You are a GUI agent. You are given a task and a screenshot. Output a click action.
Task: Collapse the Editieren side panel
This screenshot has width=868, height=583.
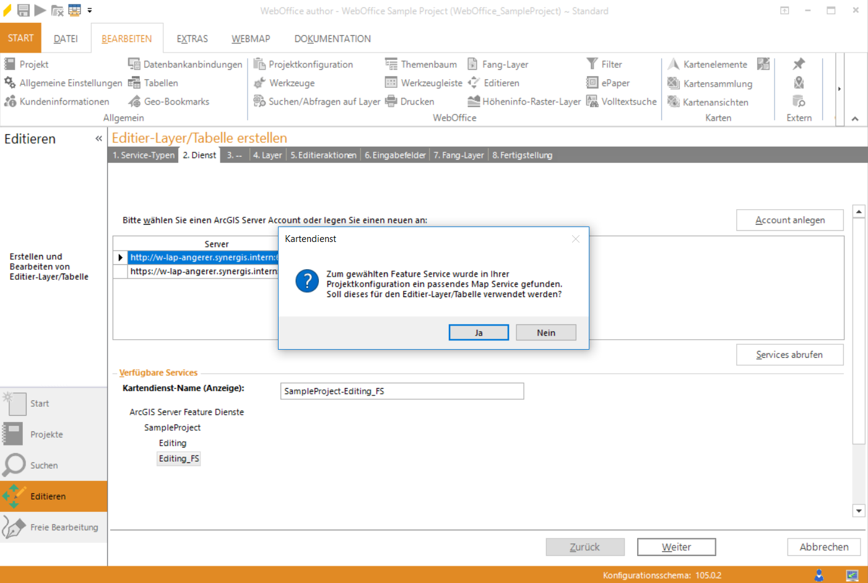point(98,139)
